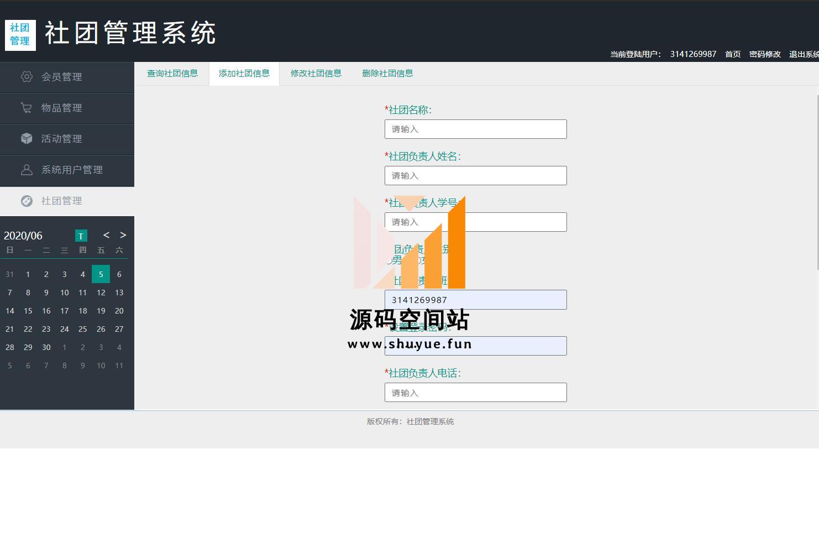The image size is (819, 548).
Task: Click the 社团管理 sidebar icon
Action: click(27, 201)
